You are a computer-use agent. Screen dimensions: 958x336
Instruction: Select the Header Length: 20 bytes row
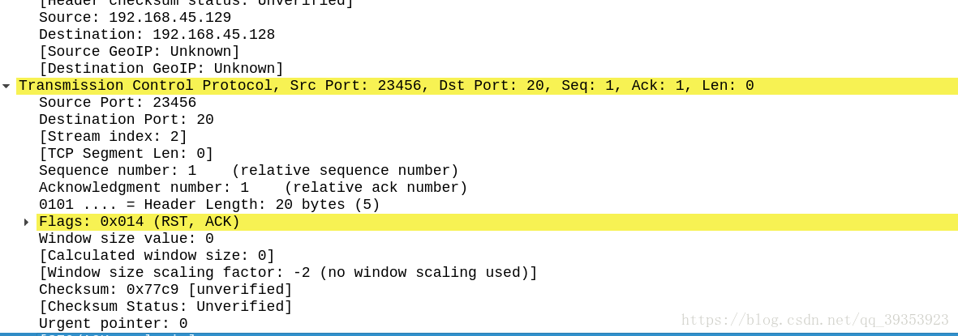point(209,205)
